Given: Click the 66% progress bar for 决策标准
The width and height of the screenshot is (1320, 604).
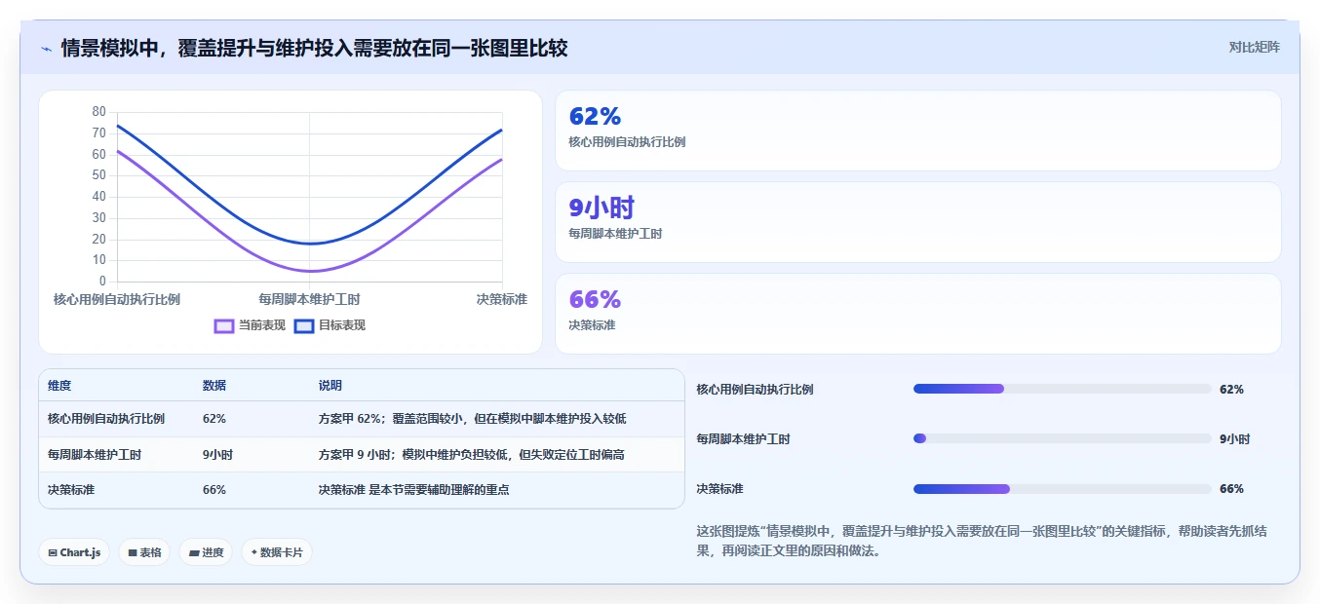Looking at the screenshot, I should coord(1063,488).
